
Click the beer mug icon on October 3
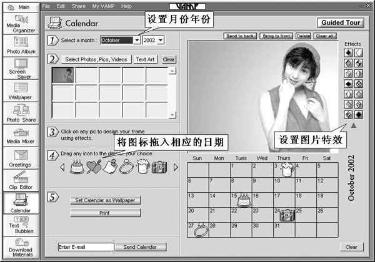[287, 170]
